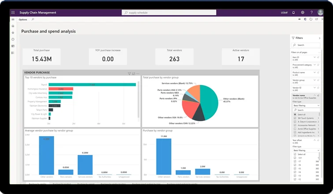Toggle the Acme Office Supplies checkbox
Image resolution: width=333 pixels, height=194 pixels.
pyautogui.click(x=295, y=129)
